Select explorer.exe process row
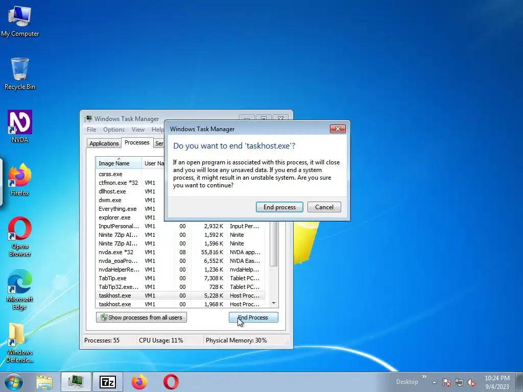 (130, 217)
